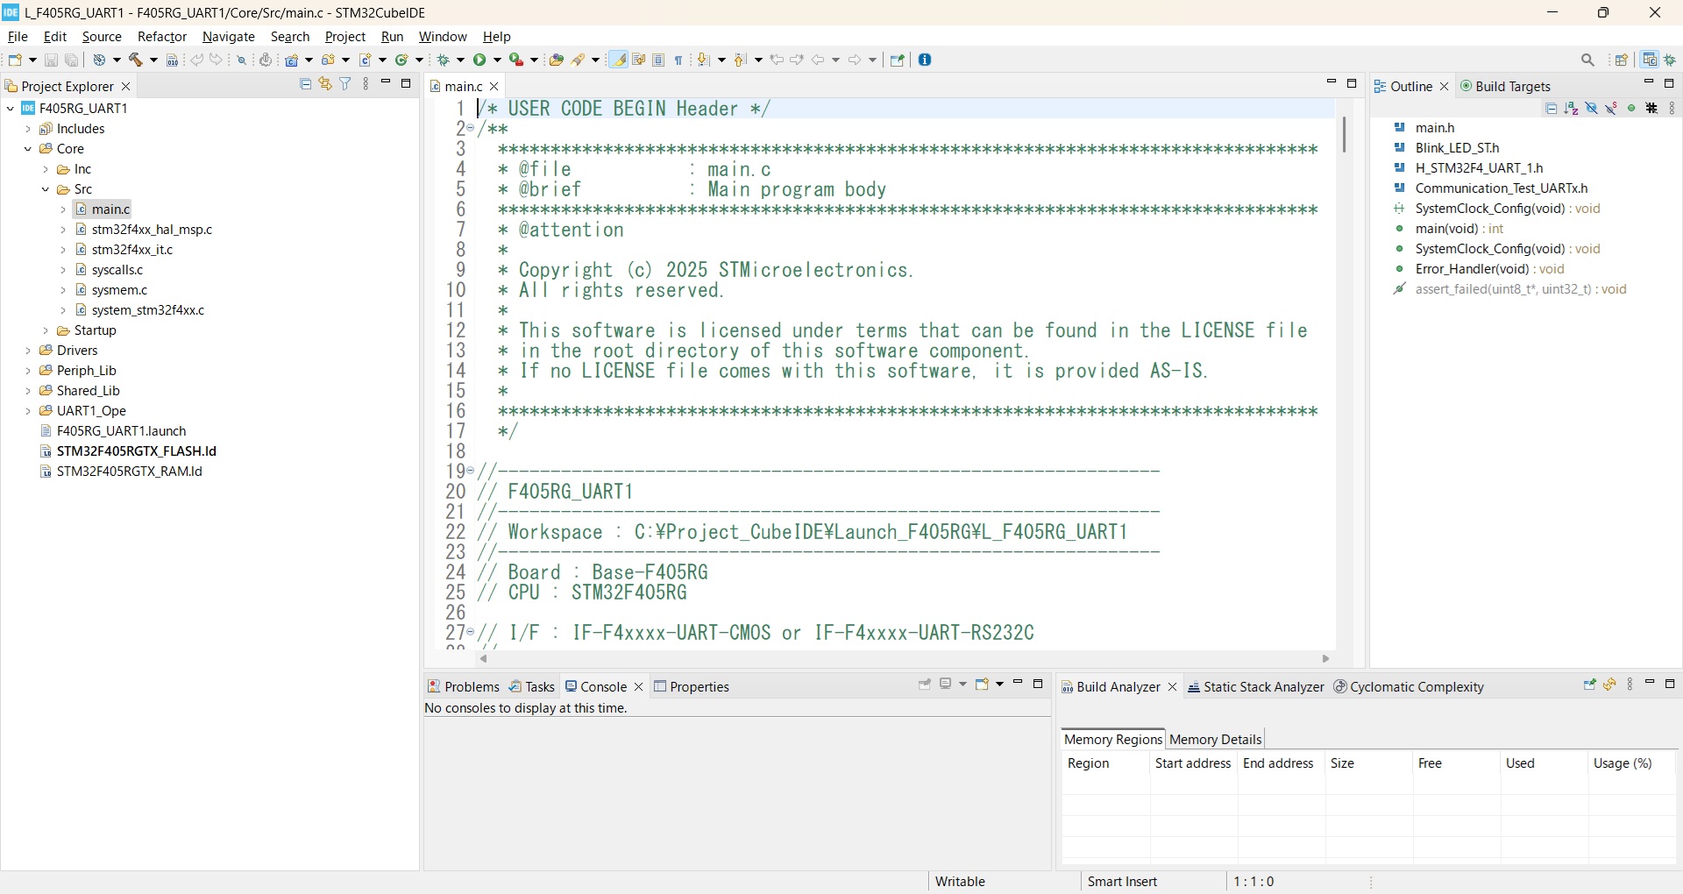This screenshot has width=1683, height=894.
Task: Click the Filter icon in Project Explorer
Action: click(x=345, y=84)
